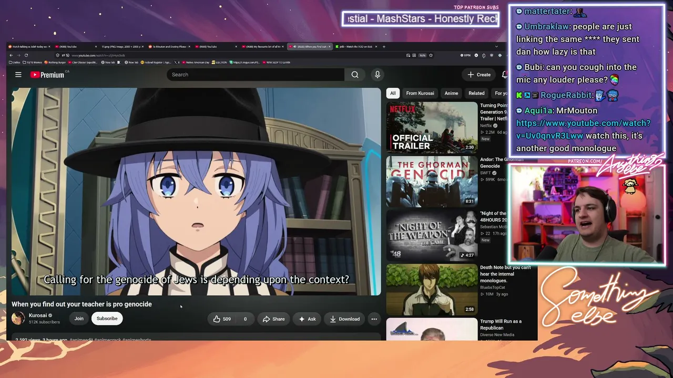Open the 'Nothing Burger' bookmark
This screenshot has height=378, width=673.
click(x=56, y=62)
